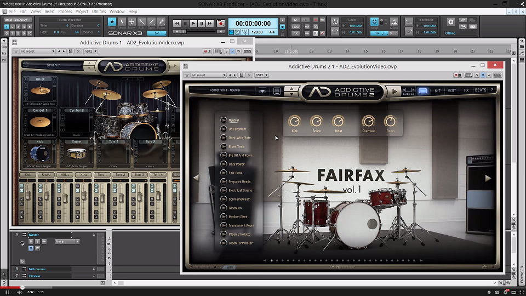
Task: Audition the Dark With Plate preset
Action: tap(224, 138)
